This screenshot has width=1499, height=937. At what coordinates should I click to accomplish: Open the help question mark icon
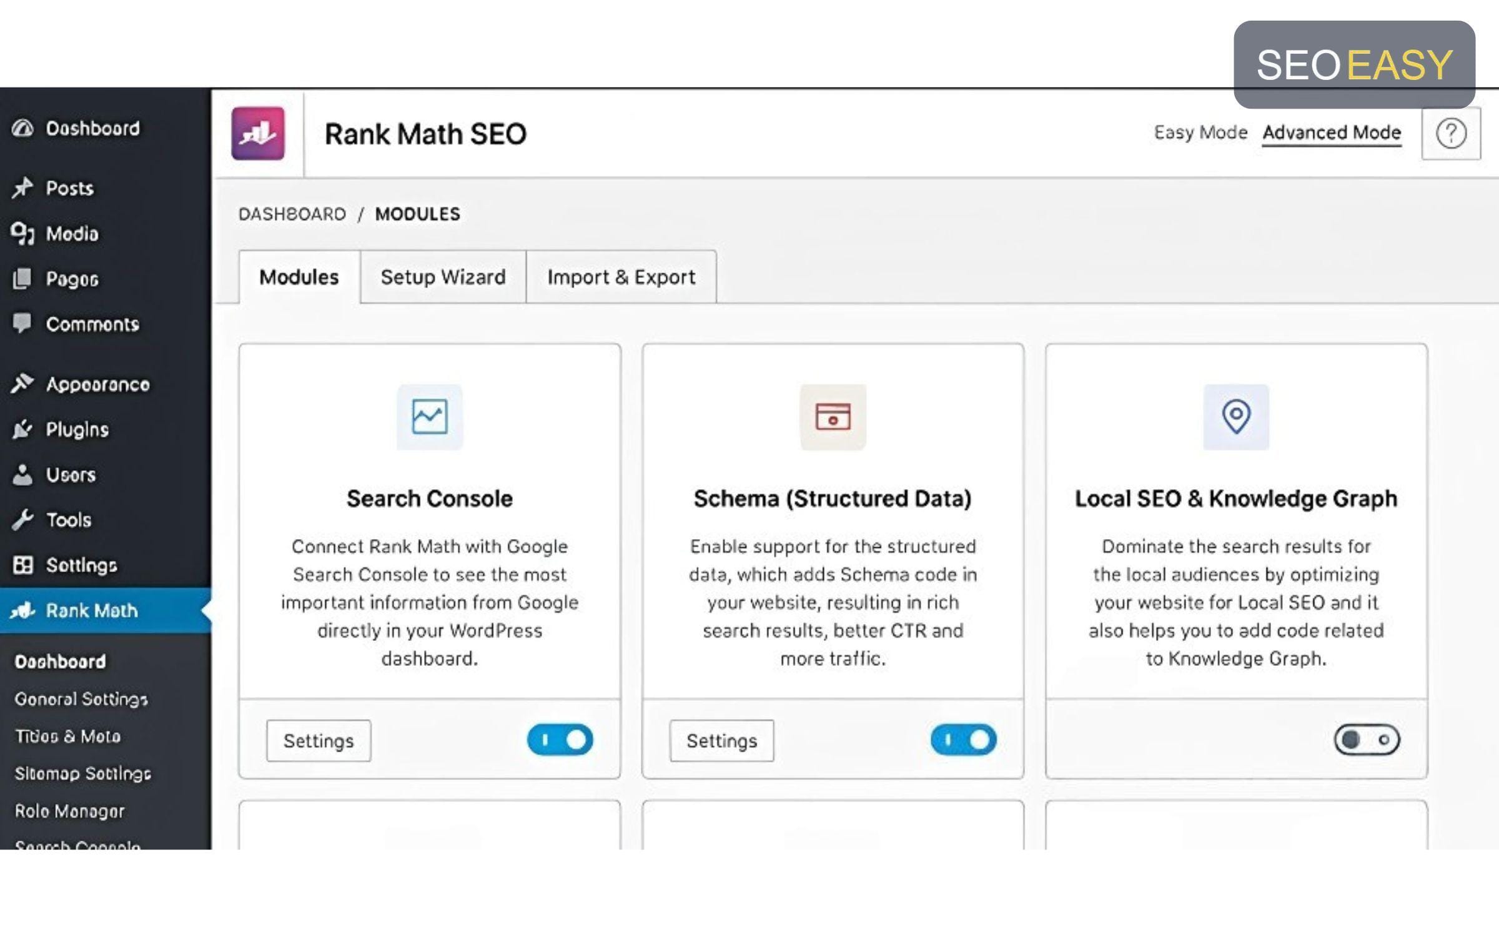coord(1451,134)
